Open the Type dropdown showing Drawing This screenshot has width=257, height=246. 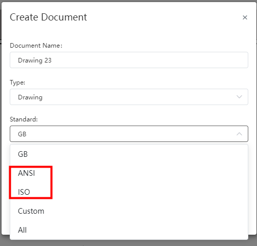click(x=129, y=97)
